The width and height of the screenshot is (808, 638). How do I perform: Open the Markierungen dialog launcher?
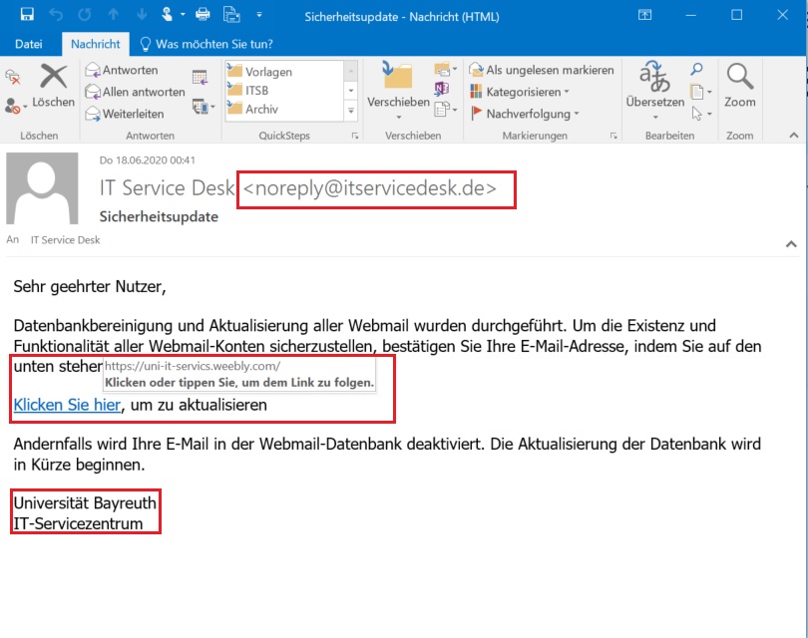[613, 136]
